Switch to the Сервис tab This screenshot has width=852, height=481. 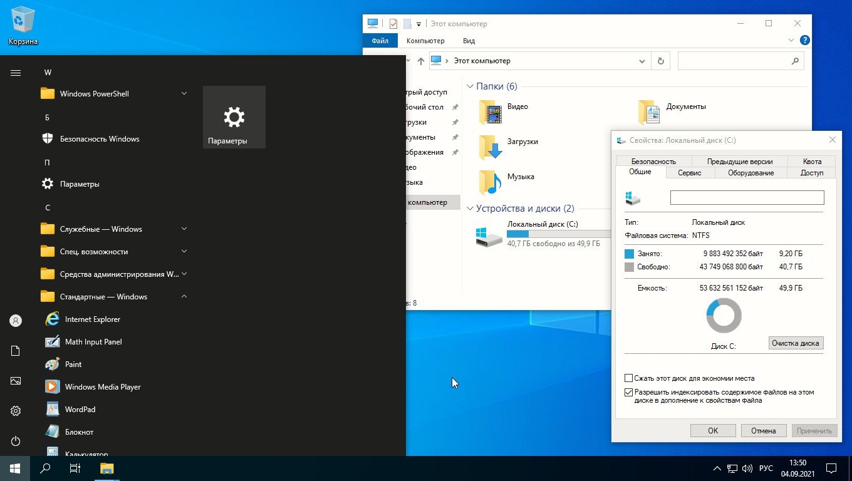click(689, 173)
